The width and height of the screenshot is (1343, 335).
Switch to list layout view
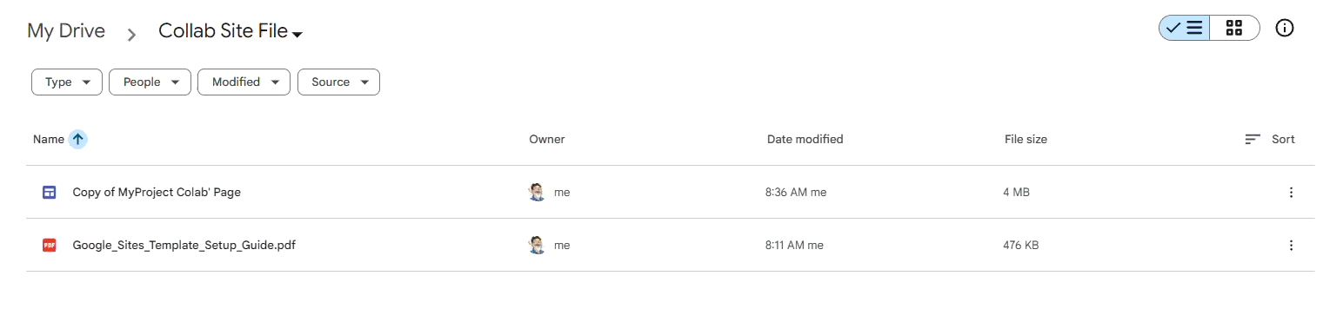pyautogui.click(x=1184, y=28)
